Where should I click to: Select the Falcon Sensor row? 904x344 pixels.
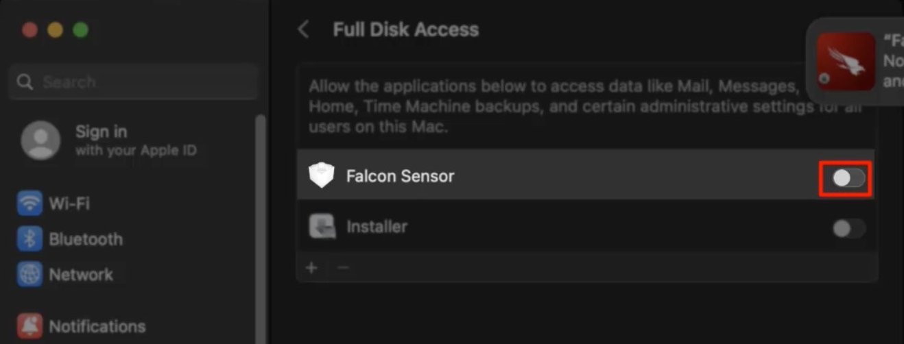point(549,176)
